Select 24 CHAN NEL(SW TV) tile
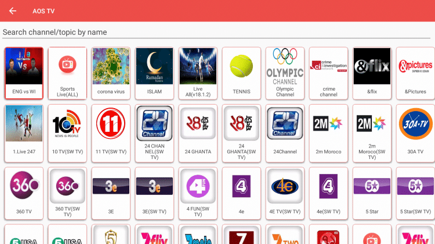The image size is (435, 244). [154, 133]
